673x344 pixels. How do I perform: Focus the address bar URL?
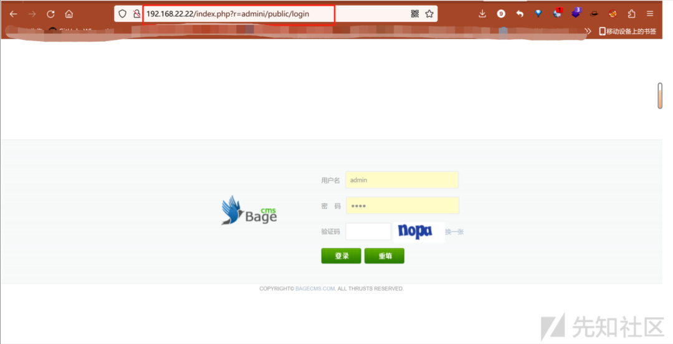tap(227, 14)
